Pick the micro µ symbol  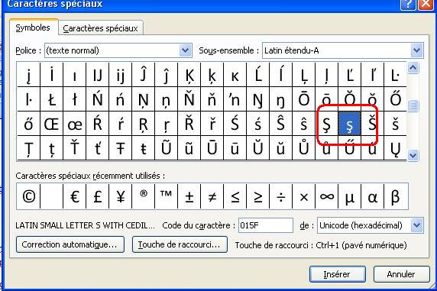[x=349, y=197]
